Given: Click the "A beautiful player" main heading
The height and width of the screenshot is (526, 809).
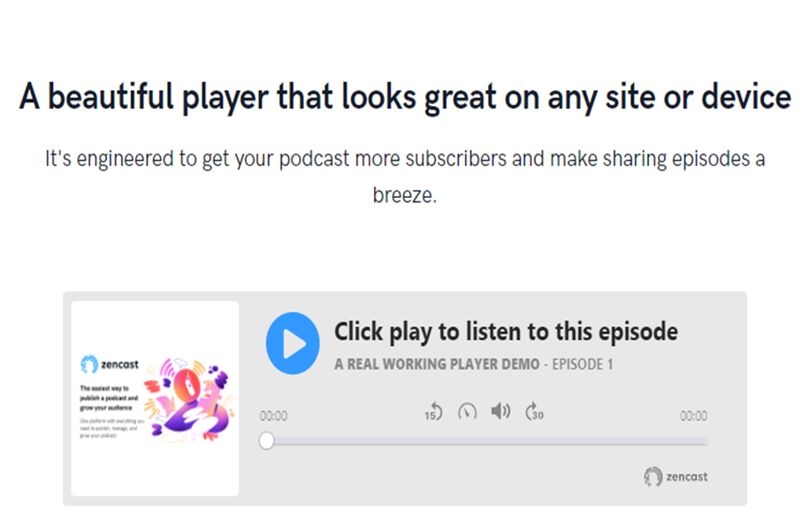Looking at the screenshot, I should click(405, 97).
